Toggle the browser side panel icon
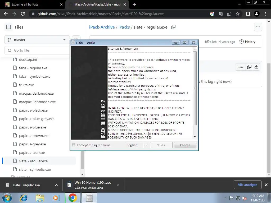The height and width of the screenshot is (203, 271). (248, 14)
